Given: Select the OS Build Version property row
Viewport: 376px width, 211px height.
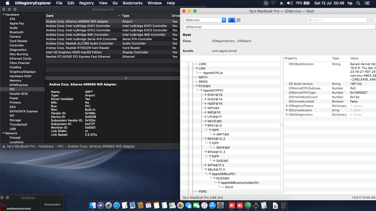Looking at the screenshot, I should click(x=330, y=84).
